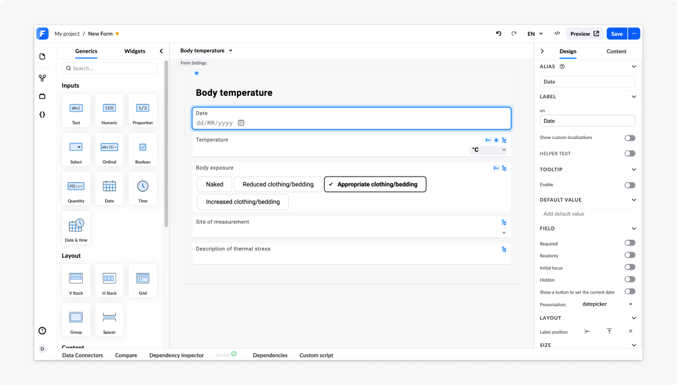Collapse the Alias section

tap(633, 66)
